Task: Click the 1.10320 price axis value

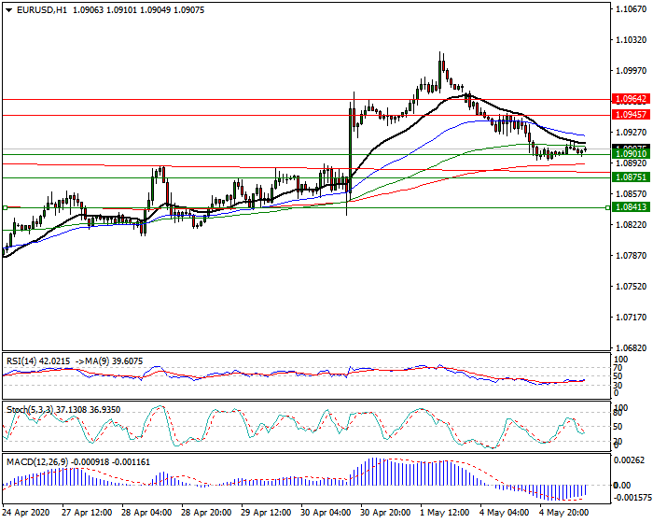Action: point(631,40)
